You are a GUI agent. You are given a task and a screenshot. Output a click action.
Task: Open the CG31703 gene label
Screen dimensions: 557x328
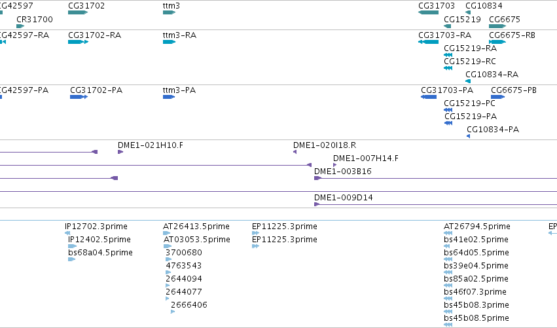tap(437, 6)
